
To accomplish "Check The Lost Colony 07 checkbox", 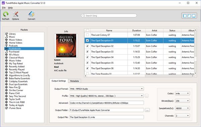I will pos(87,35).
